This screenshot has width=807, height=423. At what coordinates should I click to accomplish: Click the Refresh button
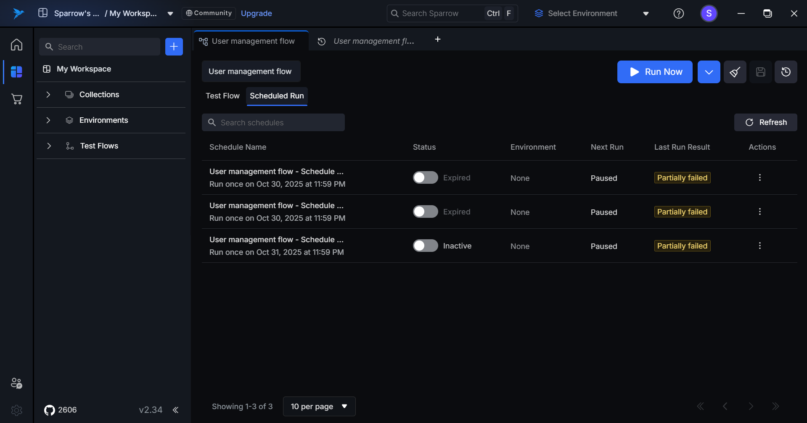765,122
